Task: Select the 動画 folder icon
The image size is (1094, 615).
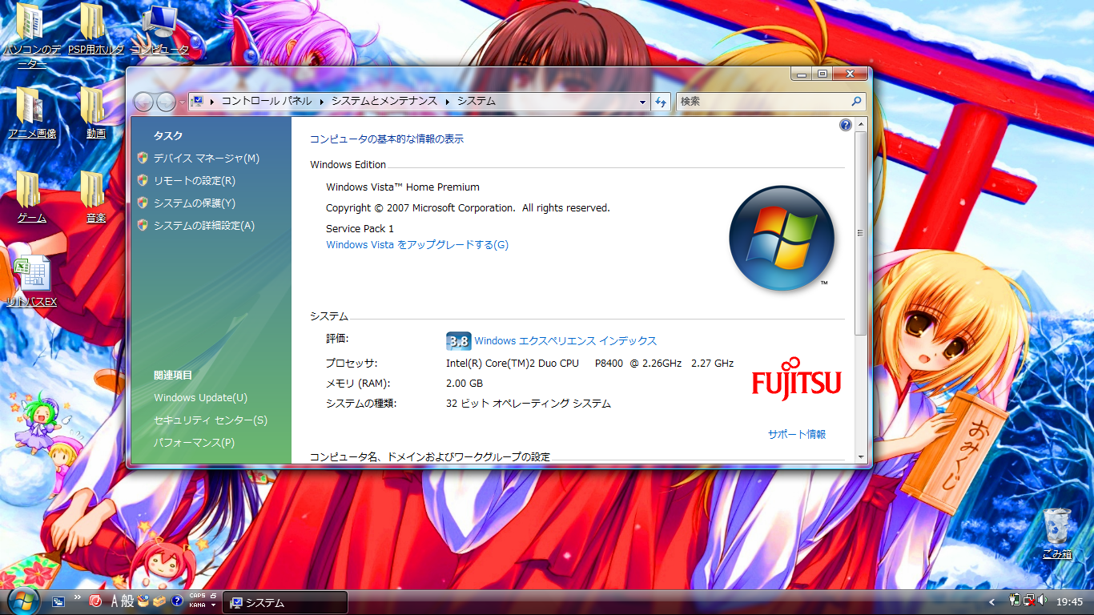Action: point(95,112)
